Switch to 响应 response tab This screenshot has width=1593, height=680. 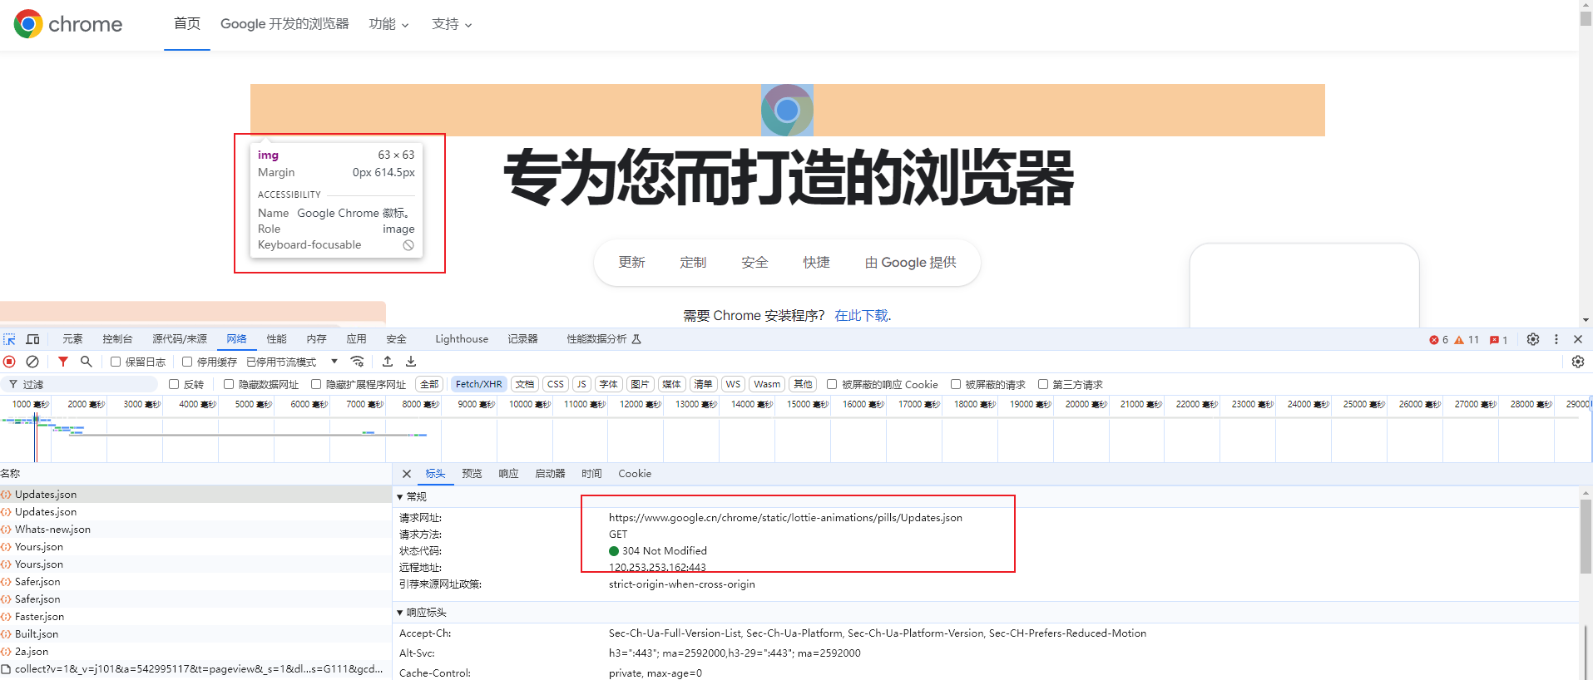click(x=508, y=474)
